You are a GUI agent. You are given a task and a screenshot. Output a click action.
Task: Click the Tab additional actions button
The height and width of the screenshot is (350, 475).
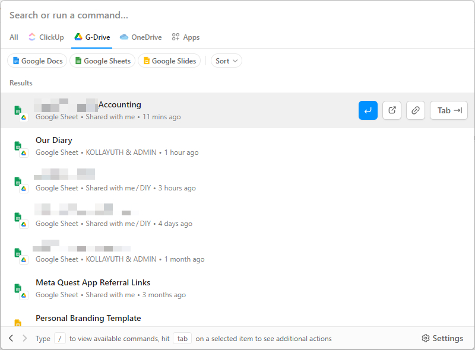point(449,110)
